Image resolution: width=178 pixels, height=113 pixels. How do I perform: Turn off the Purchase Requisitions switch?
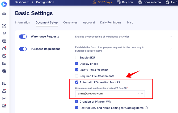click(x=23, y=49)
